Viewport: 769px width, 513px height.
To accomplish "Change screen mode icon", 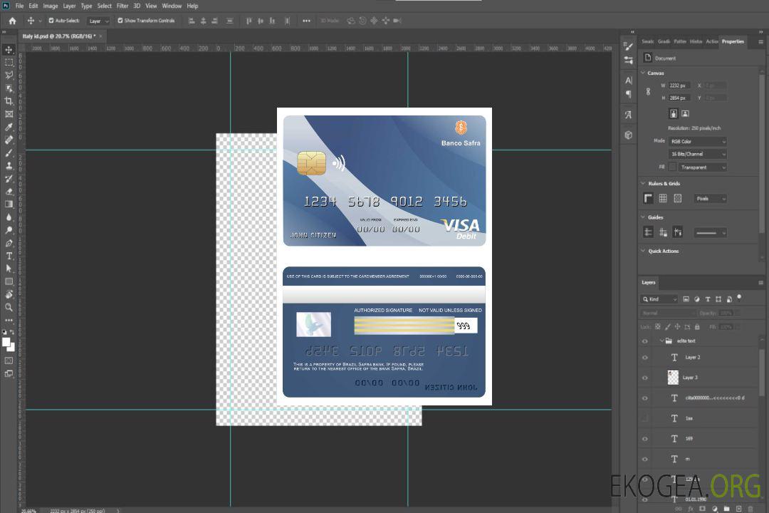I will click(9, 373).
